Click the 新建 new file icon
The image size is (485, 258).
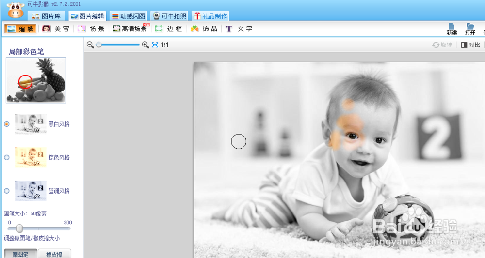pyautogui.click(x=452, y=30)
